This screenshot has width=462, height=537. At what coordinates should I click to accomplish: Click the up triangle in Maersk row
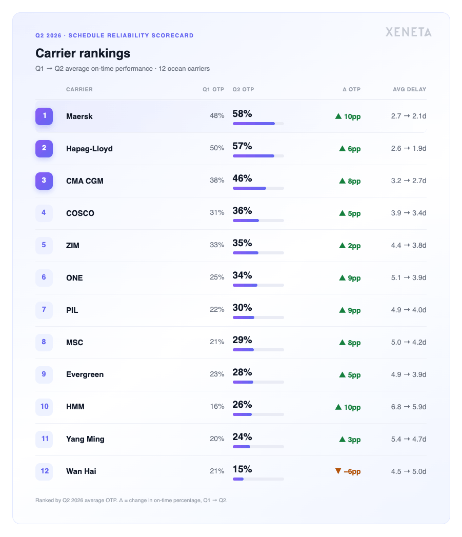click(338, 116)
